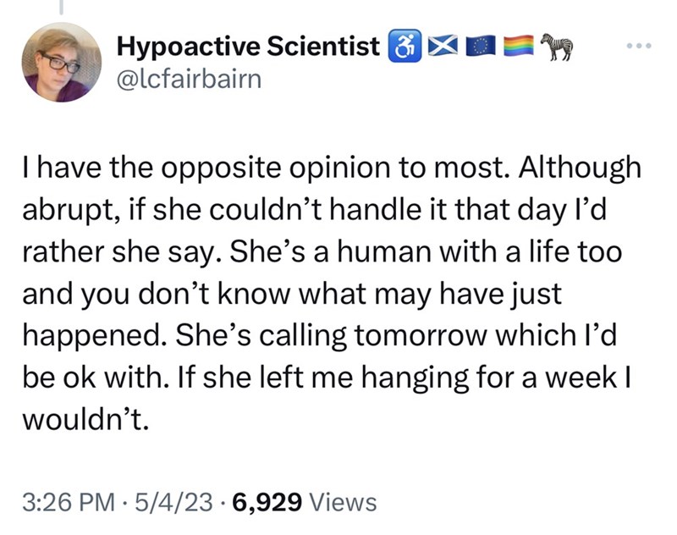677x535 pixels.
Task: Click the Scotland saltire flag emoji
Action: [443, 47]
